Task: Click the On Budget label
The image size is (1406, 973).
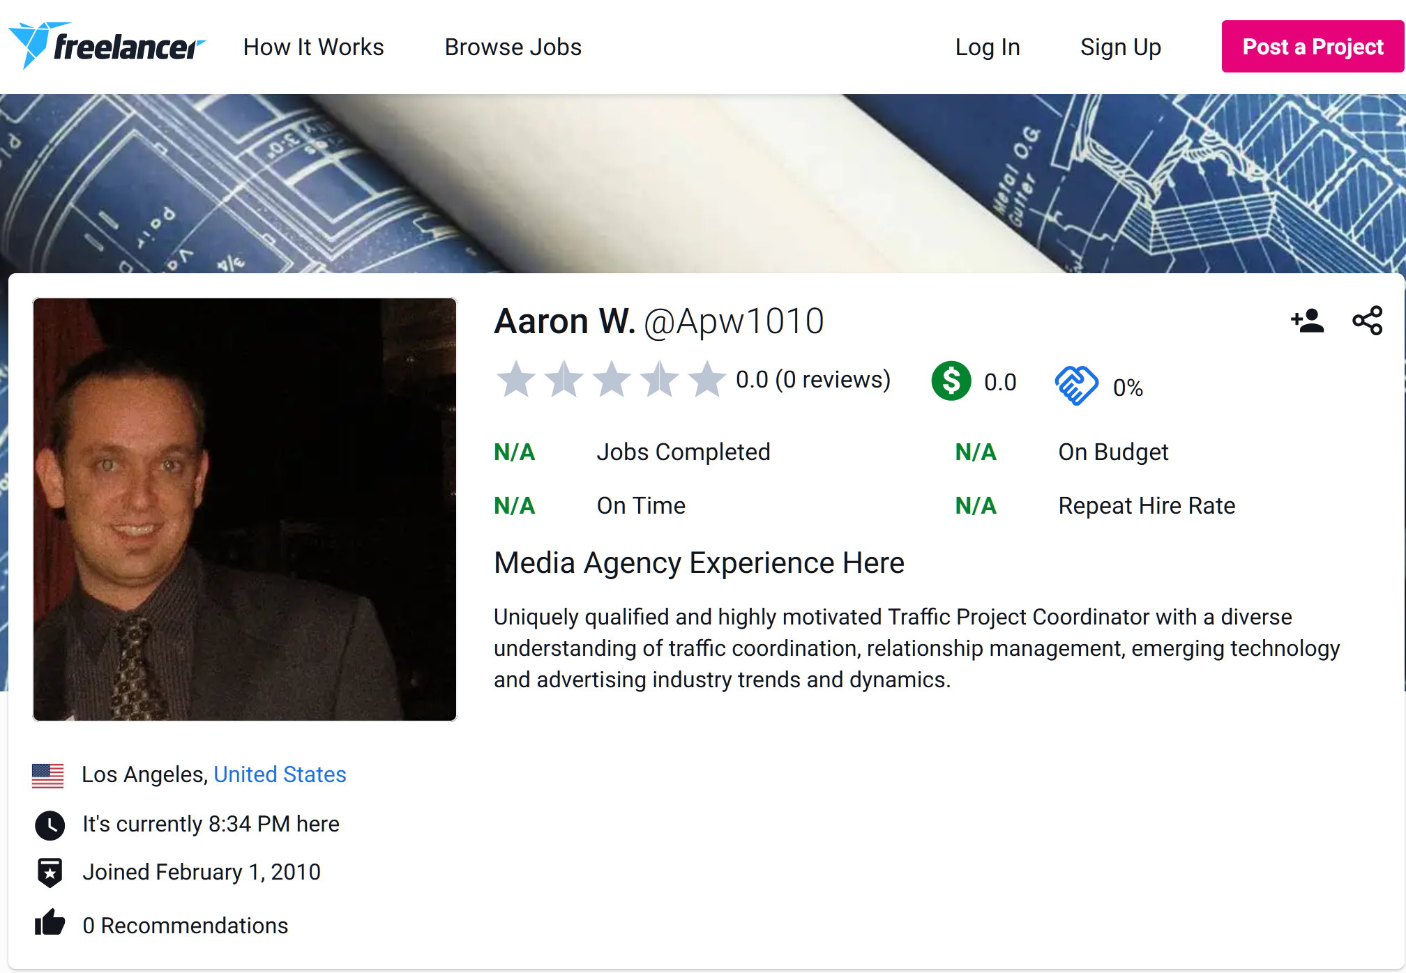Action: click(1113, 452)
